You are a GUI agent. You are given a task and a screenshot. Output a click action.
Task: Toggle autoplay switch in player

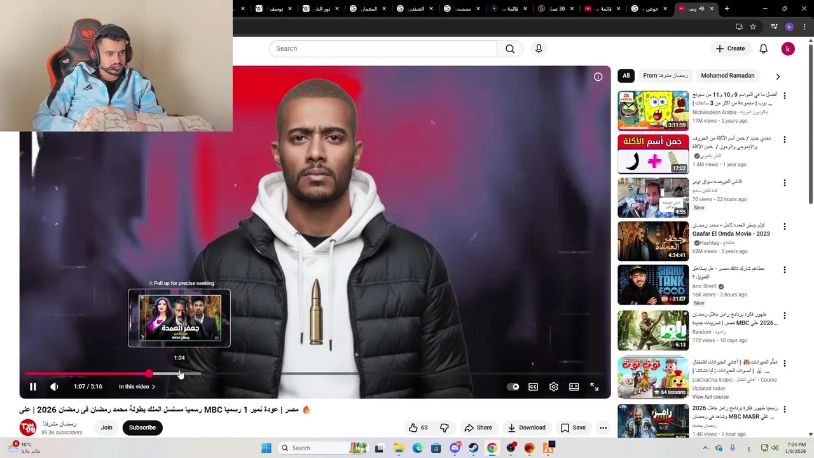tap(513, 387)
